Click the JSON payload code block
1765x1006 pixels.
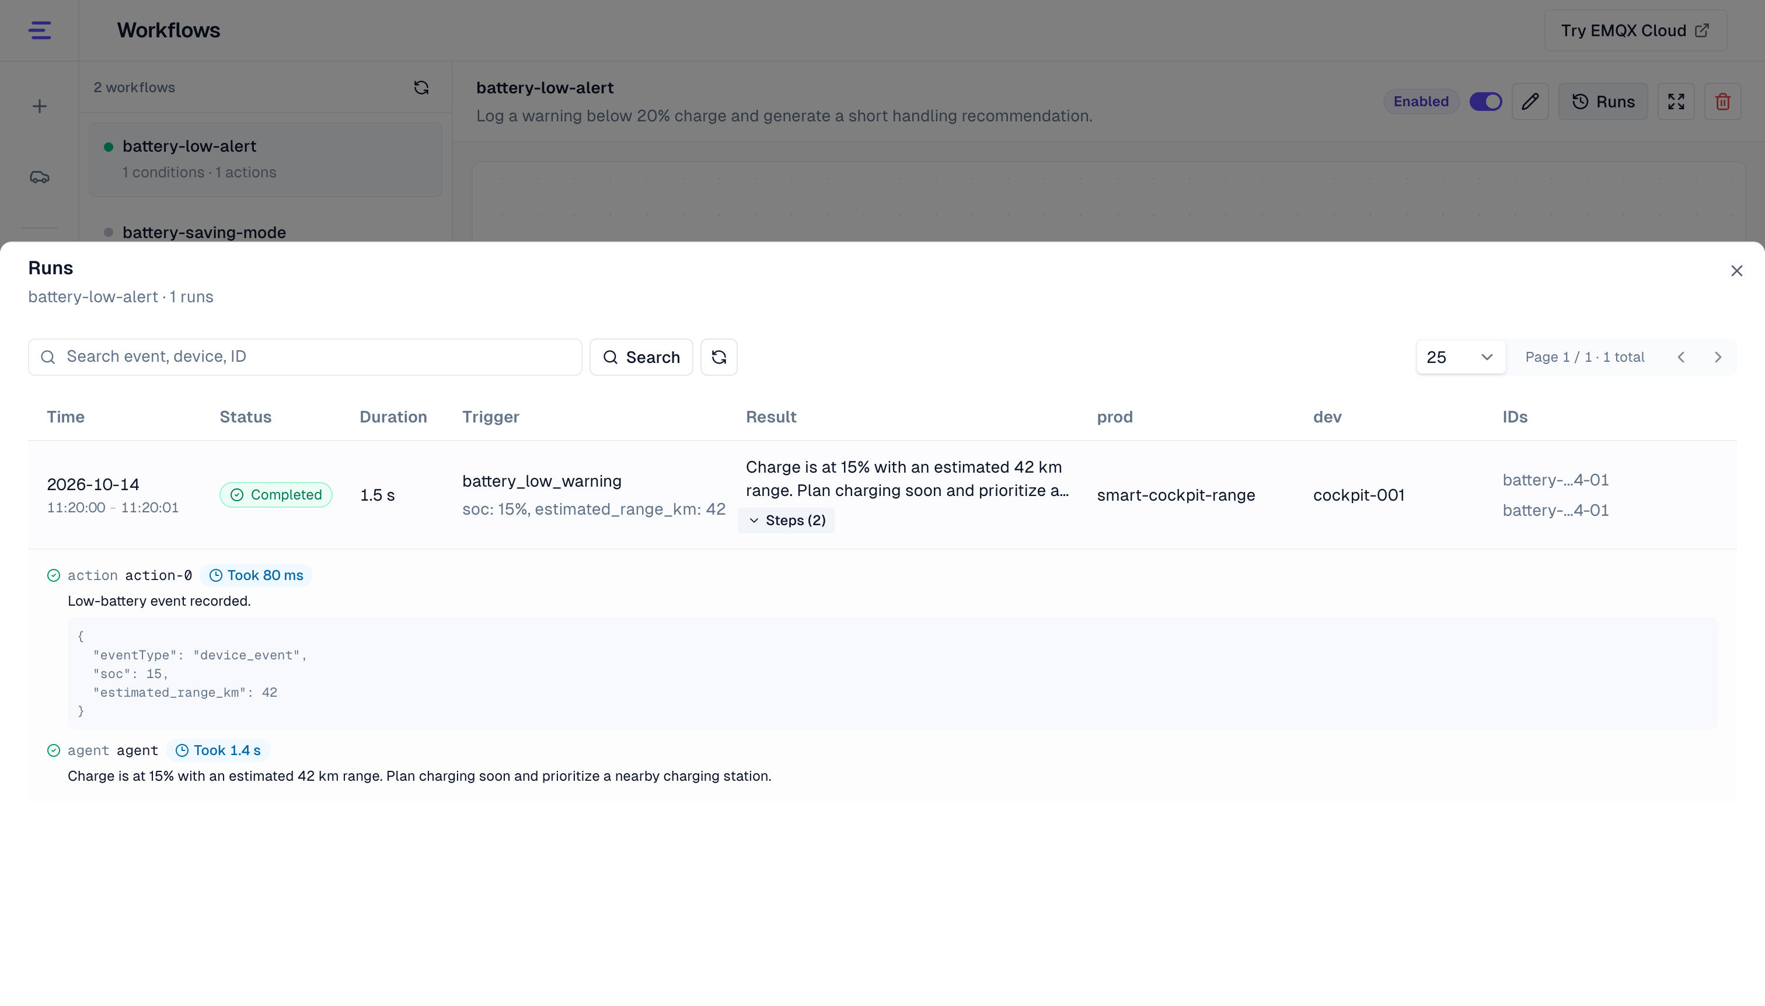(x=892, y=673)
